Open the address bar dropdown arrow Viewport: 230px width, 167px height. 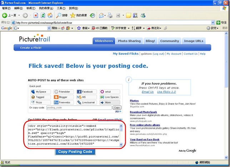click(213, 22)
